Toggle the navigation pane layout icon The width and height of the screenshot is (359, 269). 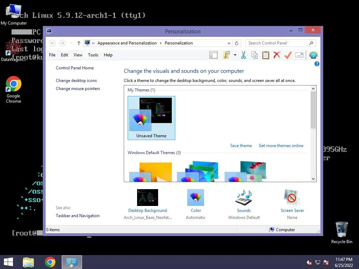213,55
